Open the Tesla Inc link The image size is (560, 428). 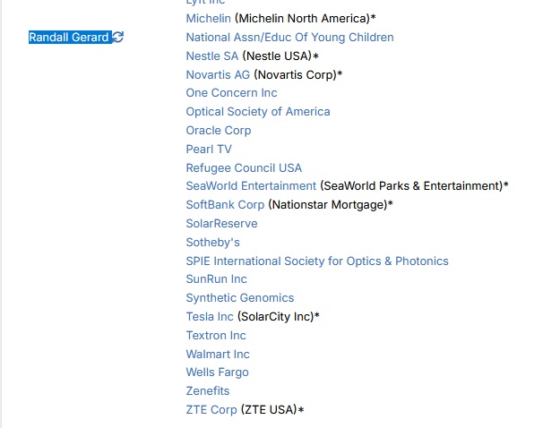210,317
